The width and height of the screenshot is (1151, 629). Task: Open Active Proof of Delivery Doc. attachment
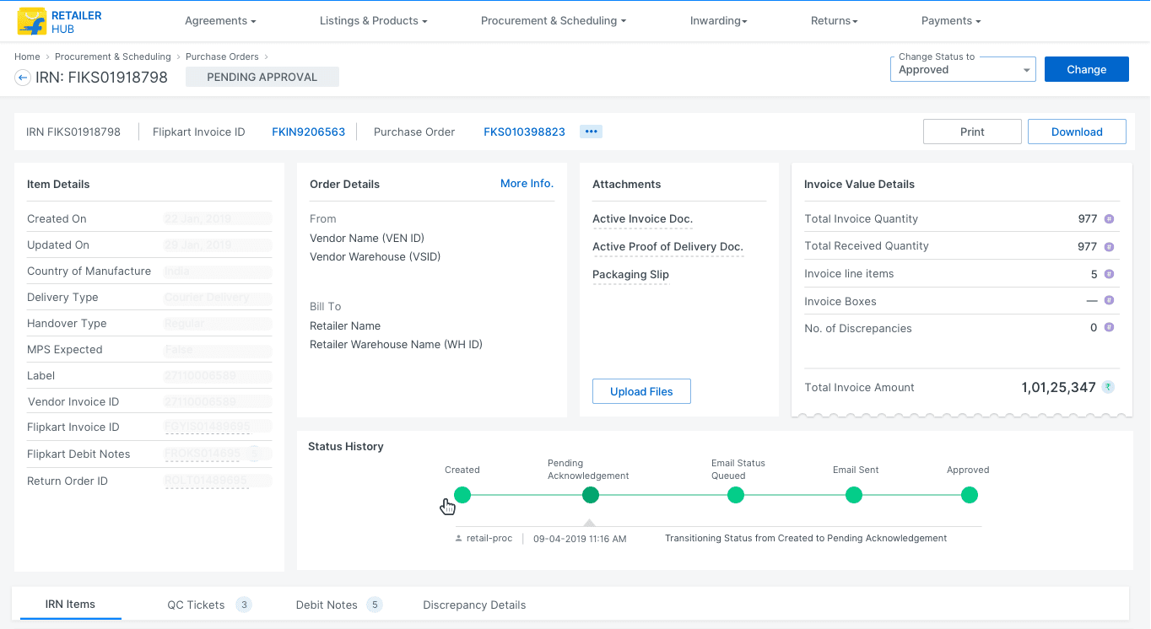pyautogui.click(x=667, y=247)
